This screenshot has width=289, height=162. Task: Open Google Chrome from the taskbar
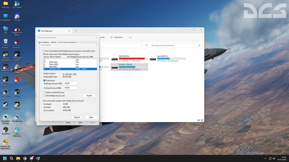(25, 158)
